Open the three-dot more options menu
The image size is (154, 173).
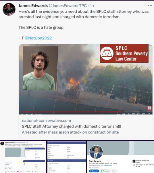[x=150, y=5]
